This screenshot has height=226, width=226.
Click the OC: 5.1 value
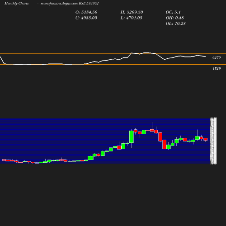(173, 12)
